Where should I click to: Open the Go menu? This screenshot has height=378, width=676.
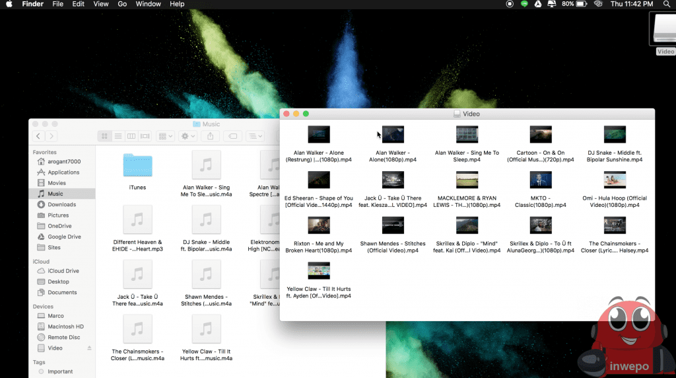(122, 4)
